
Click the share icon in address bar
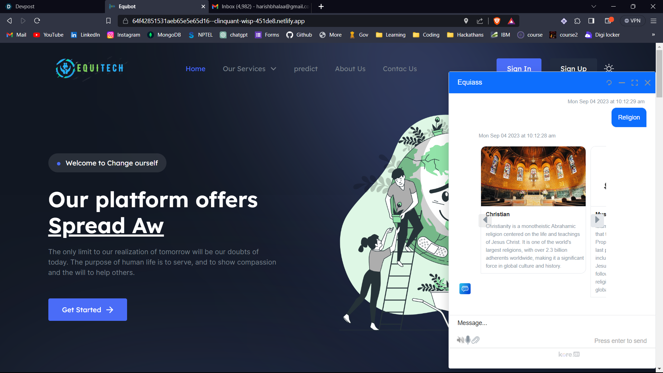pos(480,21)
